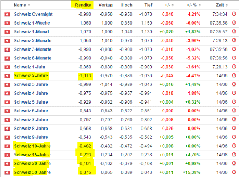Open the Schweiz 9-Jahre bond link
The image size is (240, 178).
31,137
